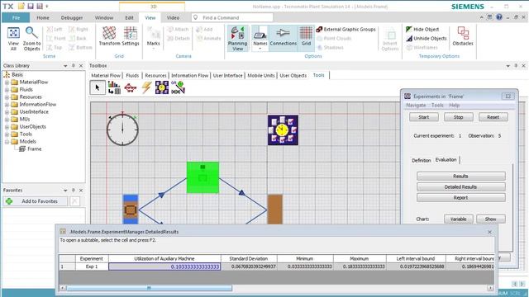Collapse the Models folder
Screen dimensions: 529x297
(7, 141)
